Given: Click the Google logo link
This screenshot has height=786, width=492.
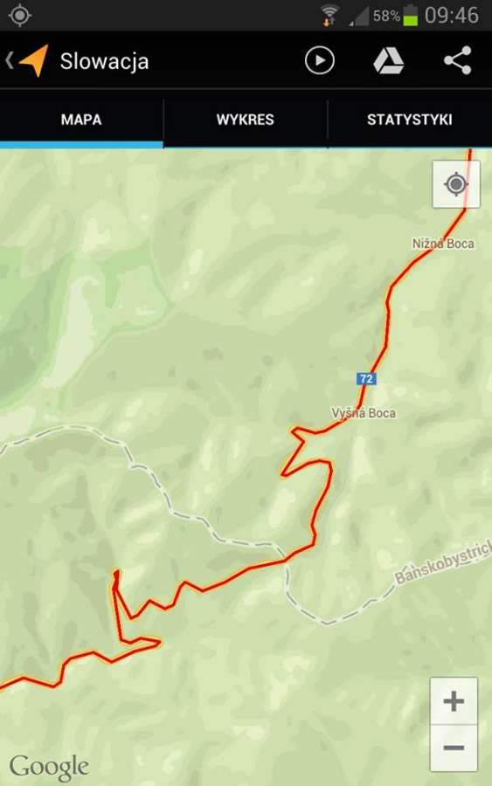Looking at the screenshot, I should point(49,768).
